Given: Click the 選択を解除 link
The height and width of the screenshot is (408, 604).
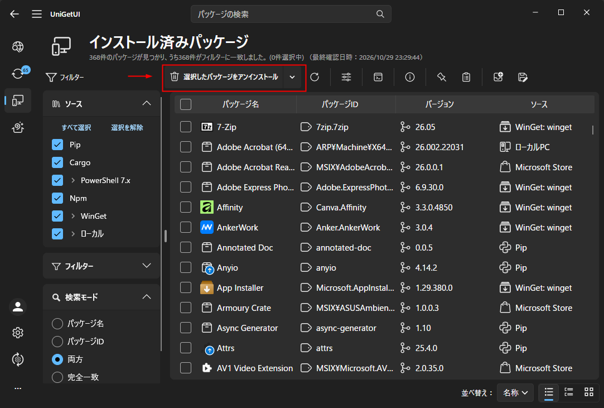Looking at the screenshot, I should tap(127, 128).
